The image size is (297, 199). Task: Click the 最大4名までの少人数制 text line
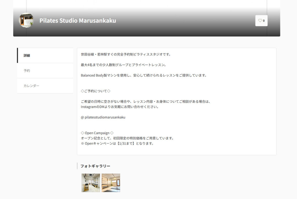click(123, 65)
